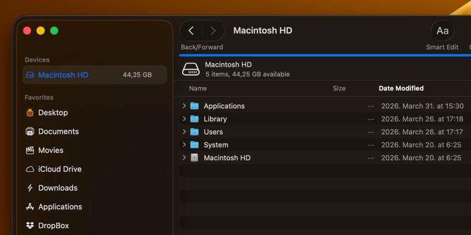Click the Users folder icon
The height and width of the screenshot is (235, 471).
[x=195, y=132]
